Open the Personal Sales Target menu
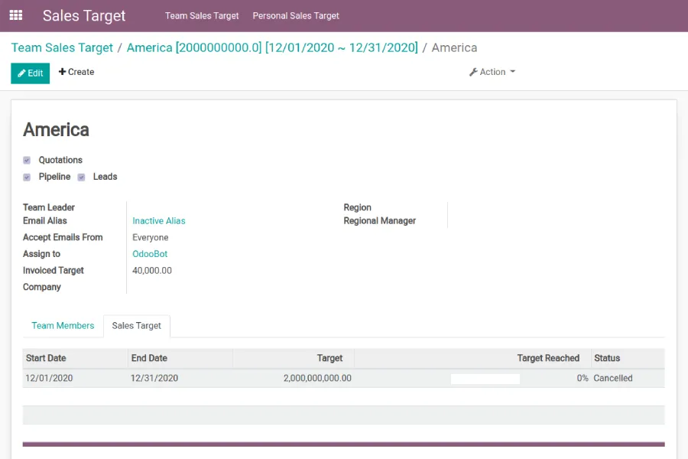688x459 pixels. (x=296, y=16)
